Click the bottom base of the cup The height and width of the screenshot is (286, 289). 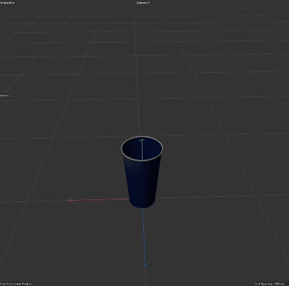point(143,205)
